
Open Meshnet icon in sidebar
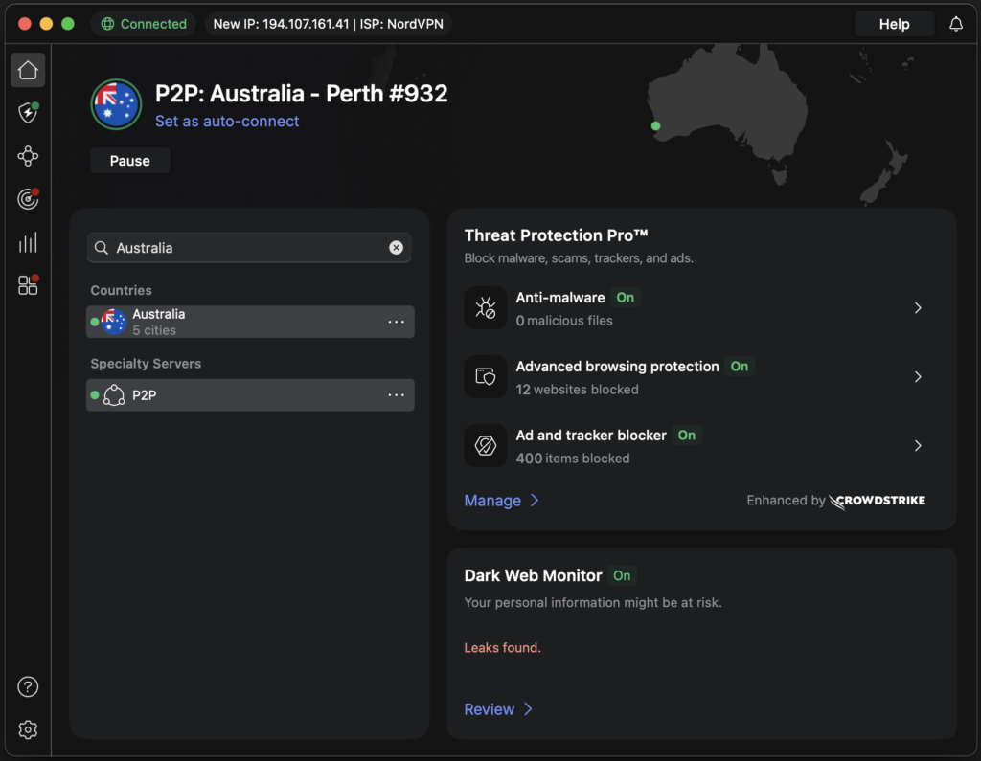[x=28, y=156]
